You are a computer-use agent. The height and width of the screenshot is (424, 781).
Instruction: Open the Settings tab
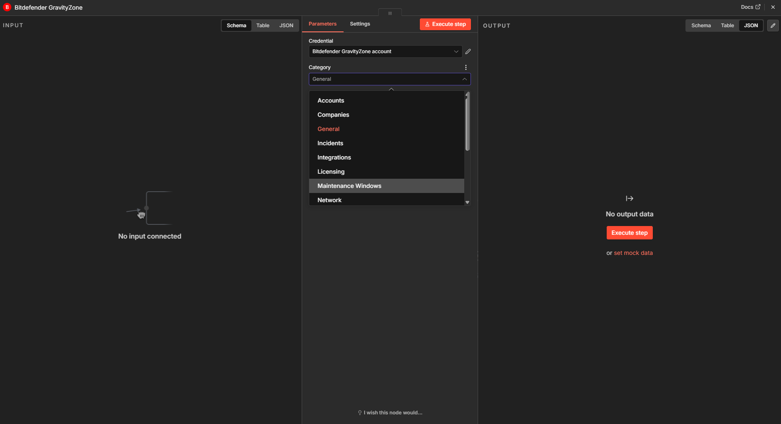tap(360, 24)
